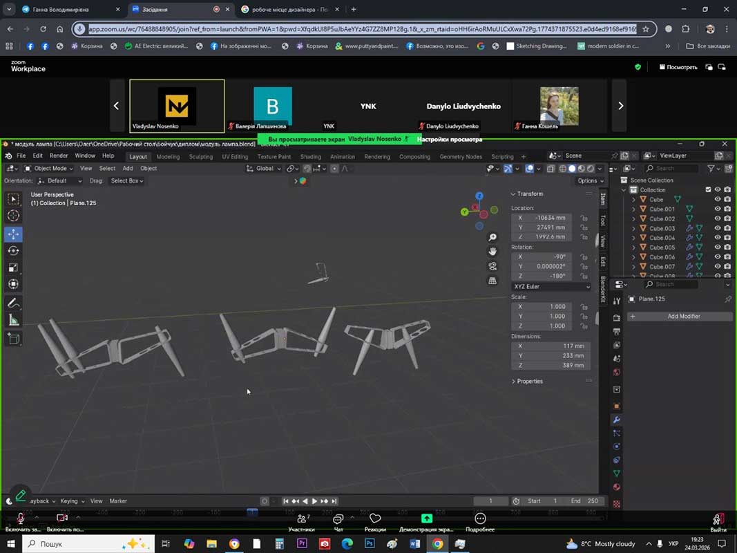Select the Rotate tool in left toolbar
The width and height of the screenshot is (737, 553).
click(13, 251)
